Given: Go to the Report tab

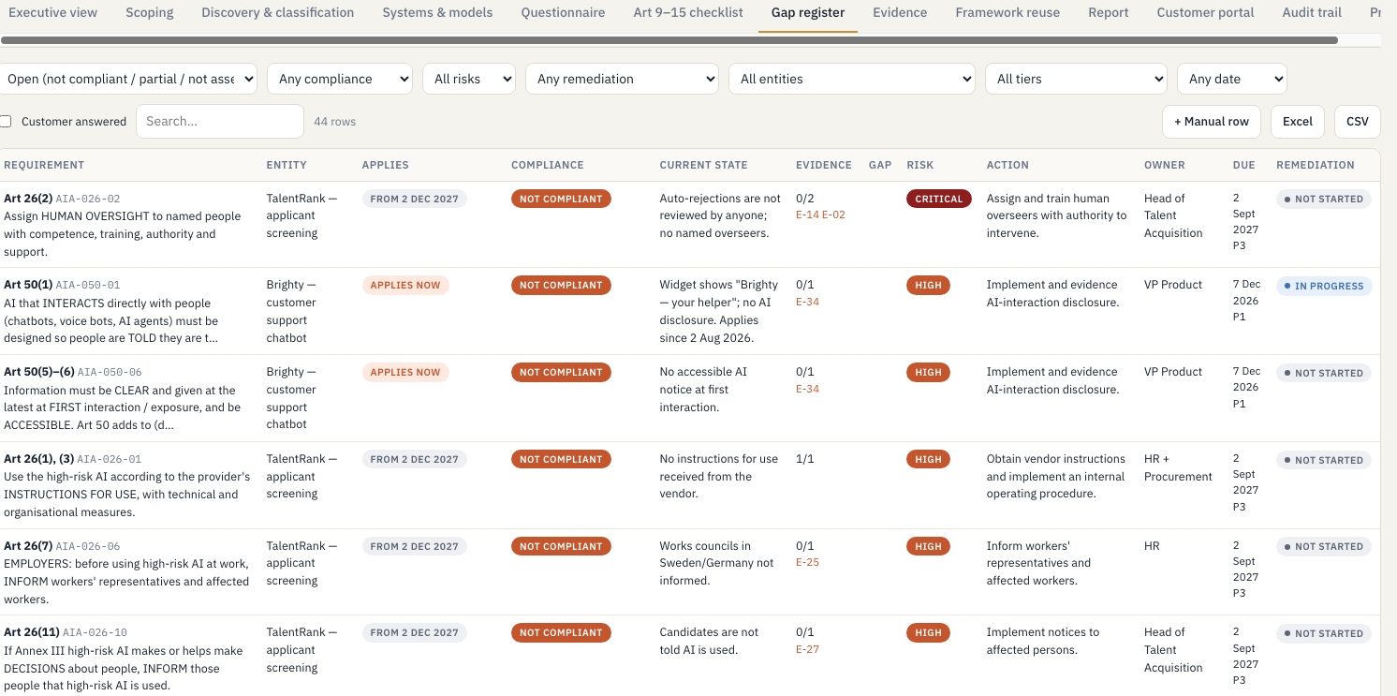Looking at the screenshot, I should [x=1109, y=13].
